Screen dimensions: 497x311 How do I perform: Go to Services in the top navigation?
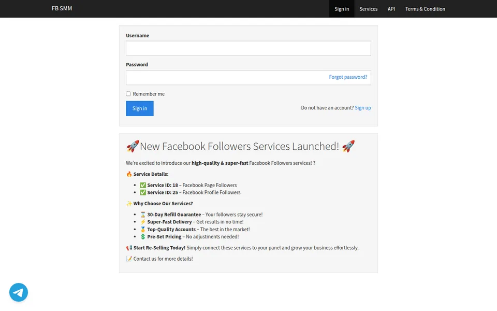(368, 9)
